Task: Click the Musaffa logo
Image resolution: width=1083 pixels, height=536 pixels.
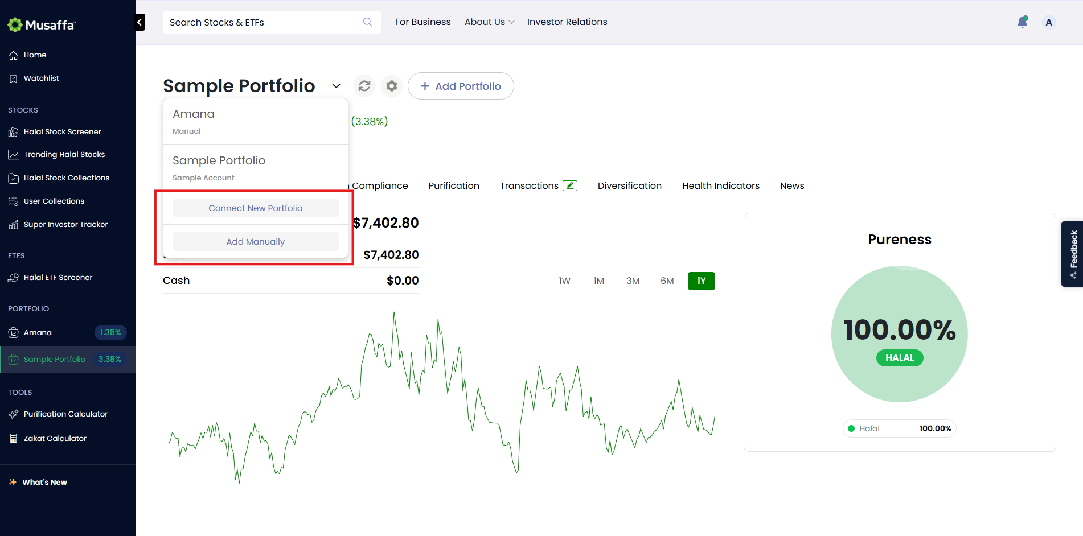Action: (41, 24)
